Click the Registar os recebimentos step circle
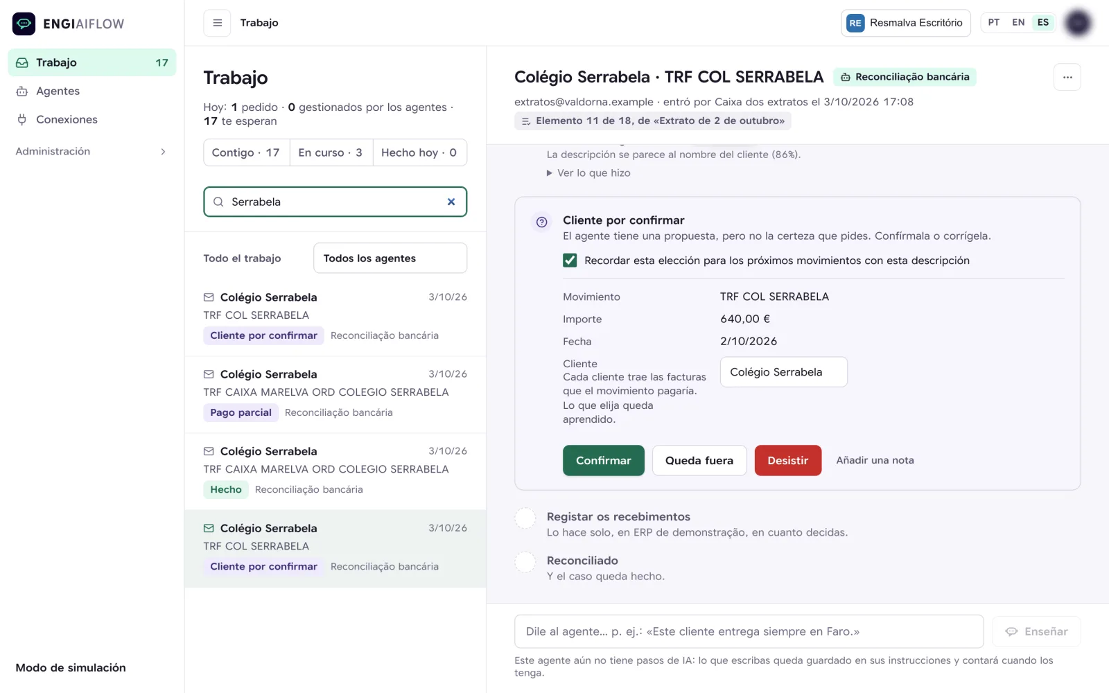The height and width of the screenshot is (693, 1109). [x=525, y=518]
